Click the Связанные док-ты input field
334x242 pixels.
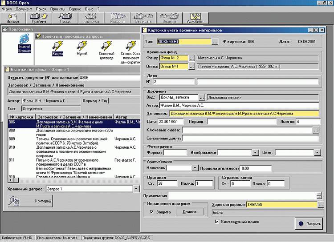(250, 138)
